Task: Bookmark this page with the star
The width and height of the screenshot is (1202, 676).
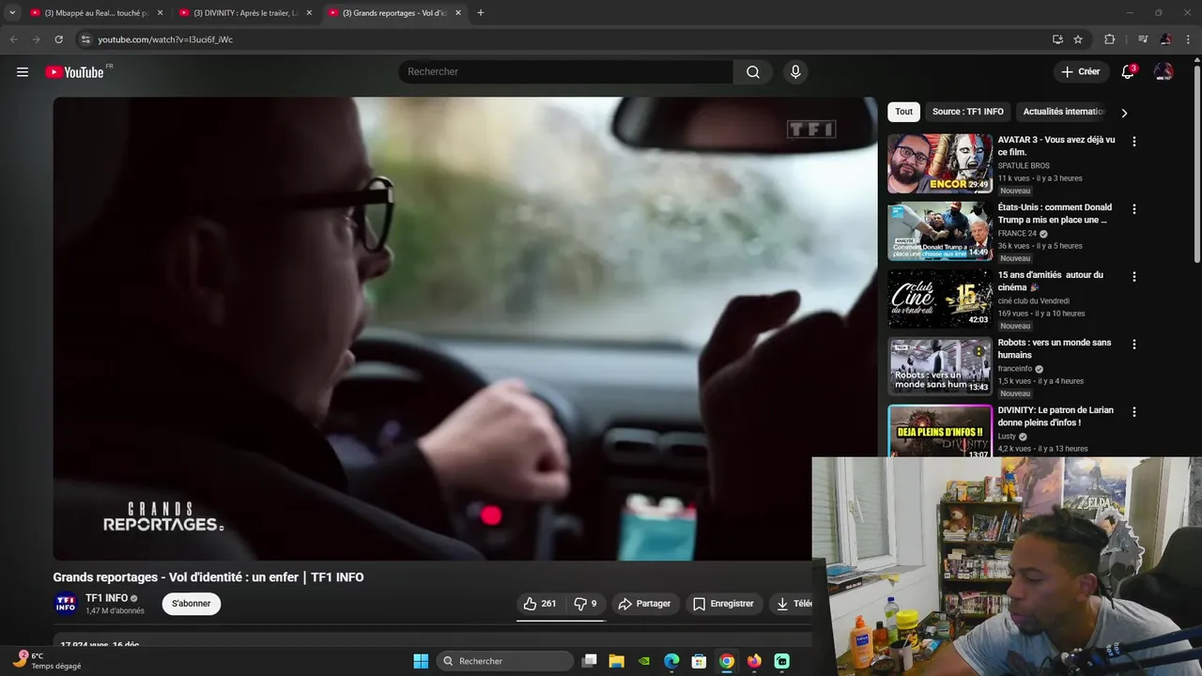Action: (1078, 39)
